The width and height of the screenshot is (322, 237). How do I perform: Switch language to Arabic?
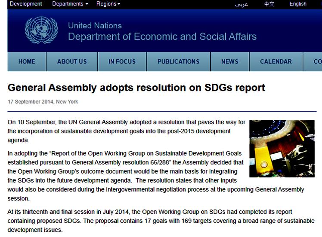241,4
